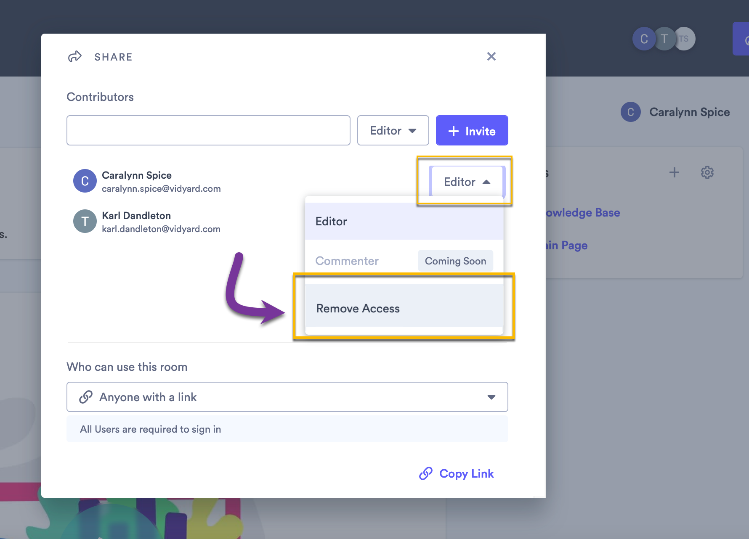Image resolution: width=749 pixels, height=539 pixels.
Task: Click the Caralynn Spice contributor name
Action: (137, 175)
